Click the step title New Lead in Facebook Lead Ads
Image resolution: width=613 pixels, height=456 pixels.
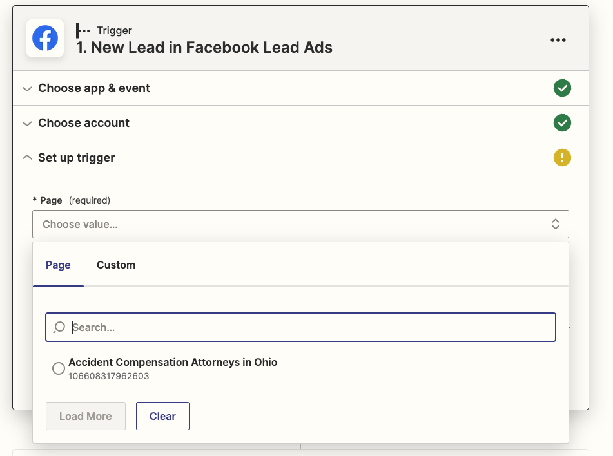click(x=204, y=47)
